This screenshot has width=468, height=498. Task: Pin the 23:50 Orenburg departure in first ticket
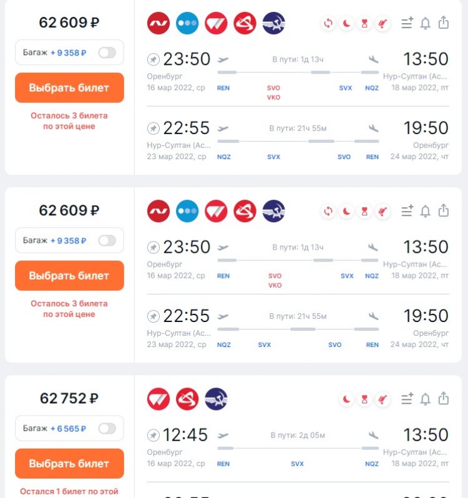[154, 59]
